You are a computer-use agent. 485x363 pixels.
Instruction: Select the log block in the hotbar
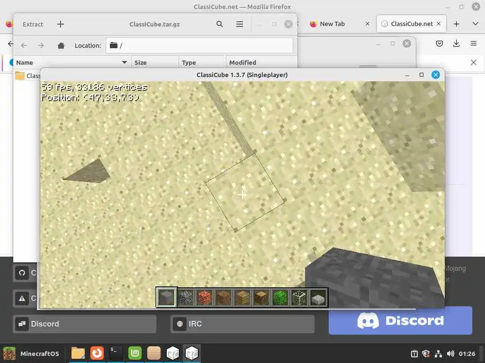(261, 298)
